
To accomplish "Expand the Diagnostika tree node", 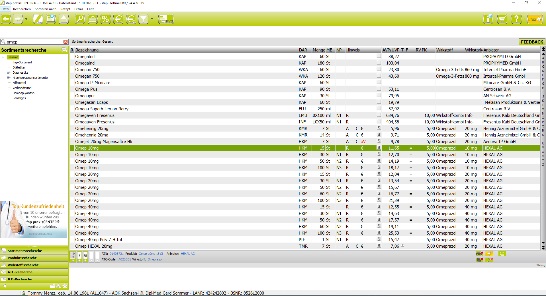I will (x=8, y=73).
